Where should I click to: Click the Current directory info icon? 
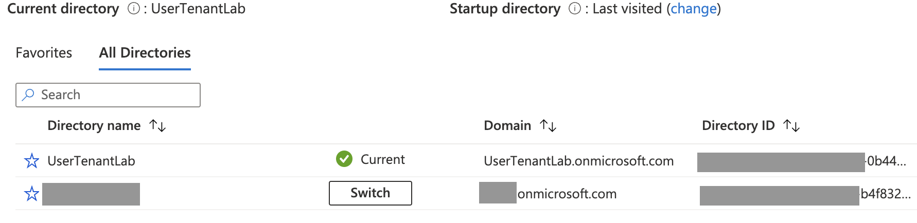[x=133, y=9]
